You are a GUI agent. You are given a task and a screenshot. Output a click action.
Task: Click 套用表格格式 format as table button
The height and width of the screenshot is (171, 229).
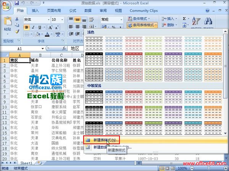(x=142, y=25)
